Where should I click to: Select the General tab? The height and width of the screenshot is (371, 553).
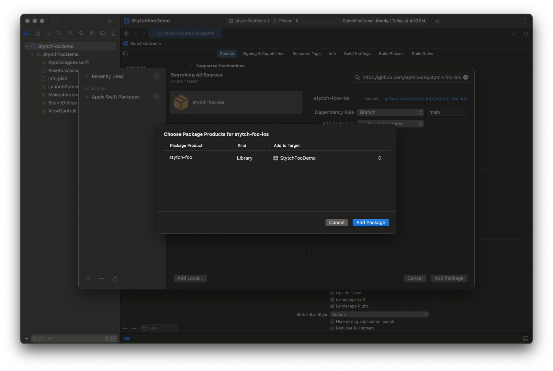coord(227,54)
